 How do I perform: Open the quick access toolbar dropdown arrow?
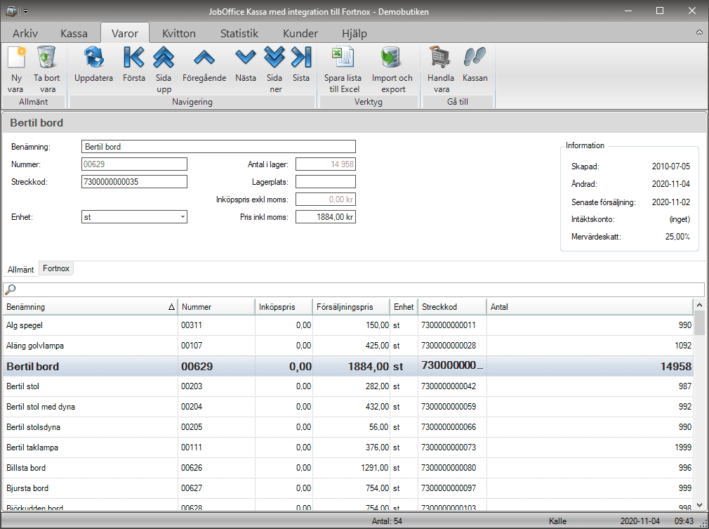26,11
